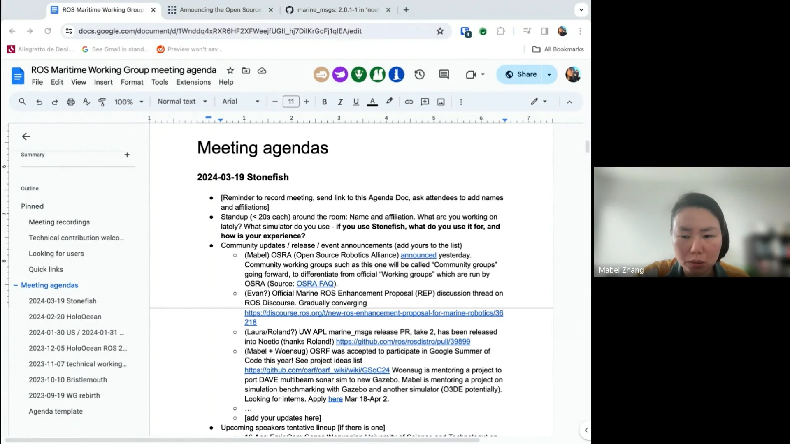Redo the last action

click(x=55, y=102)
